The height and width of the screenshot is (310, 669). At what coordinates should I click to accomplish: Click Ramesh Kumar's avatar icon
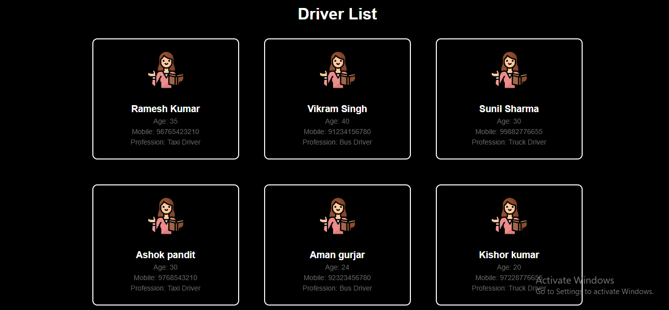pyautogui.click(x=166, y=70)
